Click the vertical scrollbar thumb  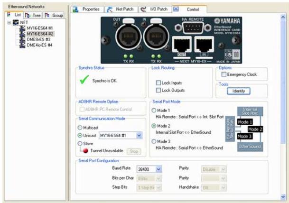[x=283, y=82]
